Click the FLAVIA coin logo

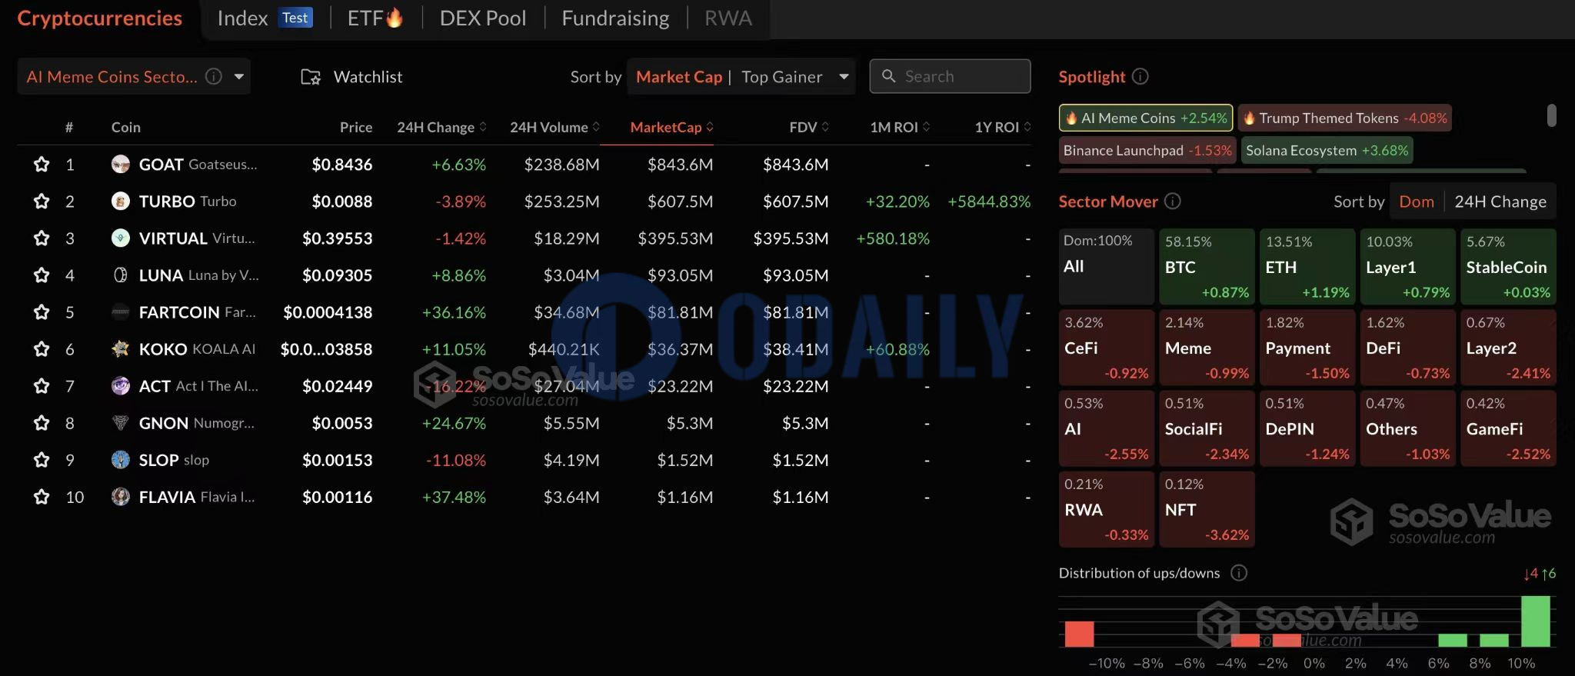coord(121,496)
